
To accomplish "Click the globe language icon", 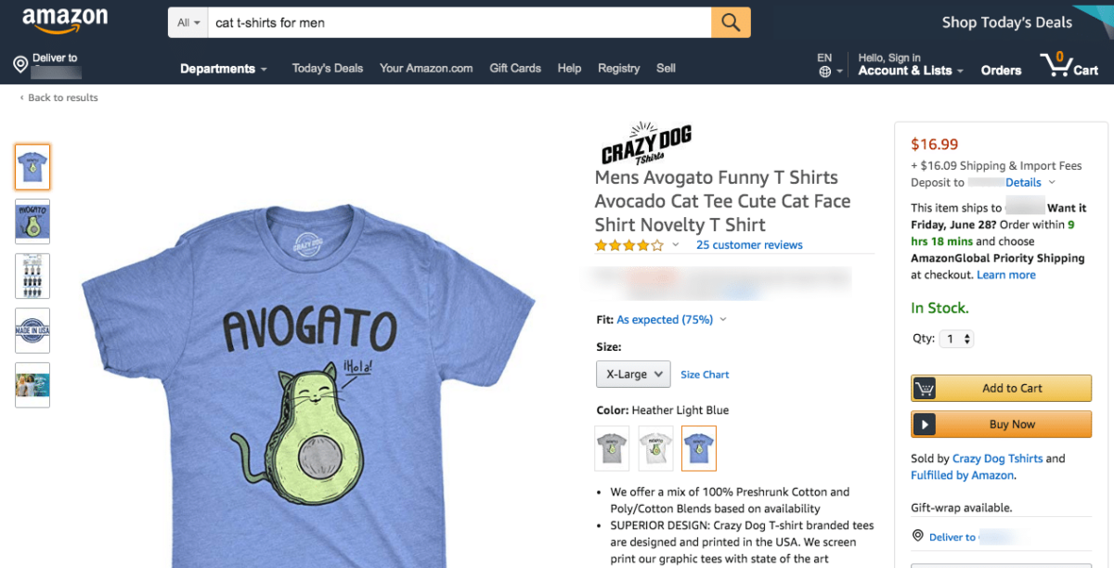I will [x=824, y=71].
